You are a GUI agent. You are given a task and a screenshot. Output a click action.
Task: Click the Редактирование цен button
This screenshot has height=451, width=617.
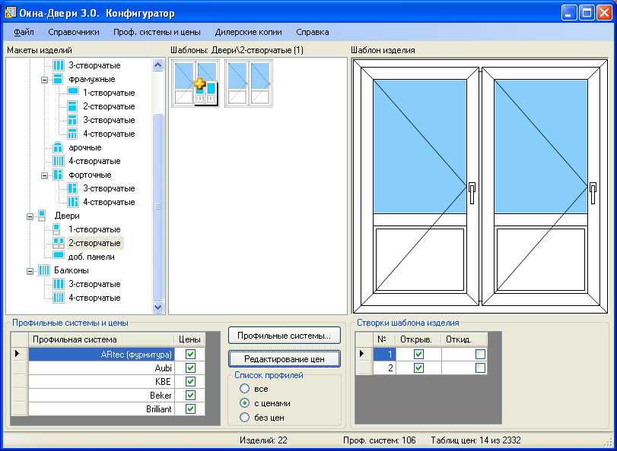[x=284, y=358]
